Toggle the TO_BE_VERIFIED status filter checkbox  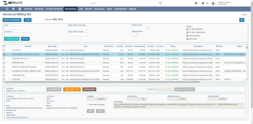pyautogui.click(x=187, y=29)
